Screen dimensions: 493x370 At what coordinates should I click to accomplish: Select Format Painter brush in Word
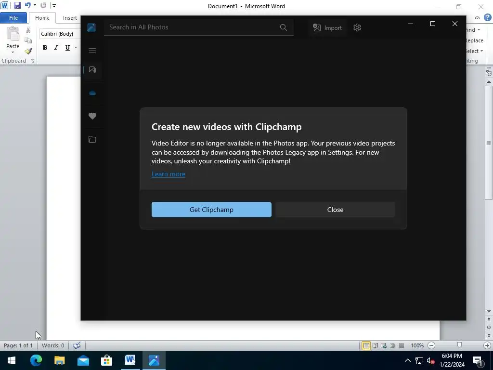pyautogui.click(x=28, y=51)
